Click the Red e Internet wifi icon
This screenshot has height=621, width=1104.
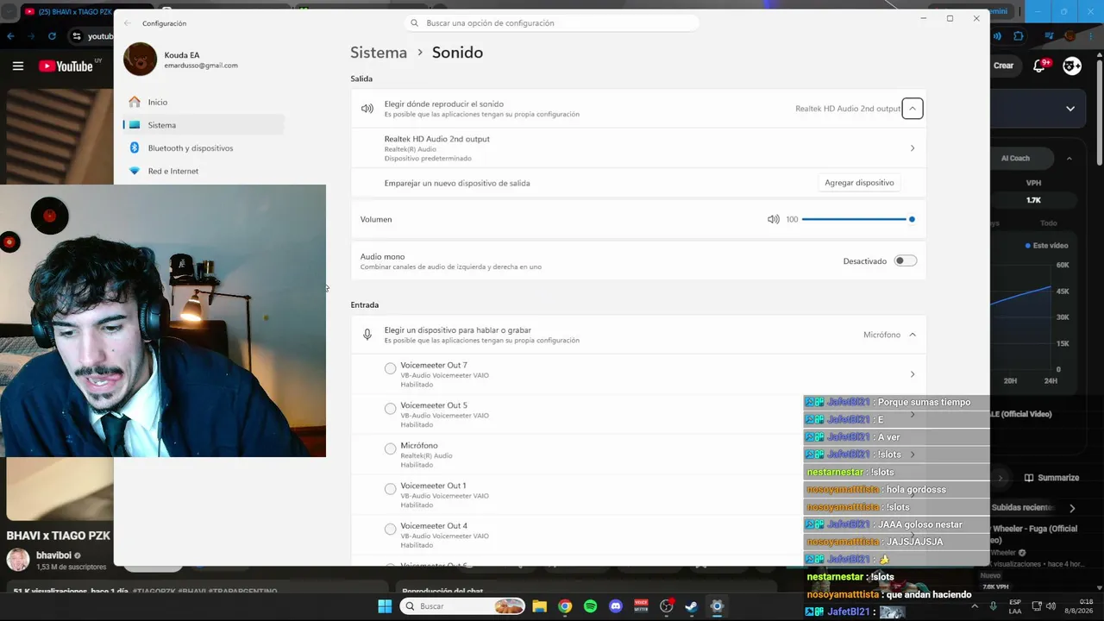coord(135,171)
